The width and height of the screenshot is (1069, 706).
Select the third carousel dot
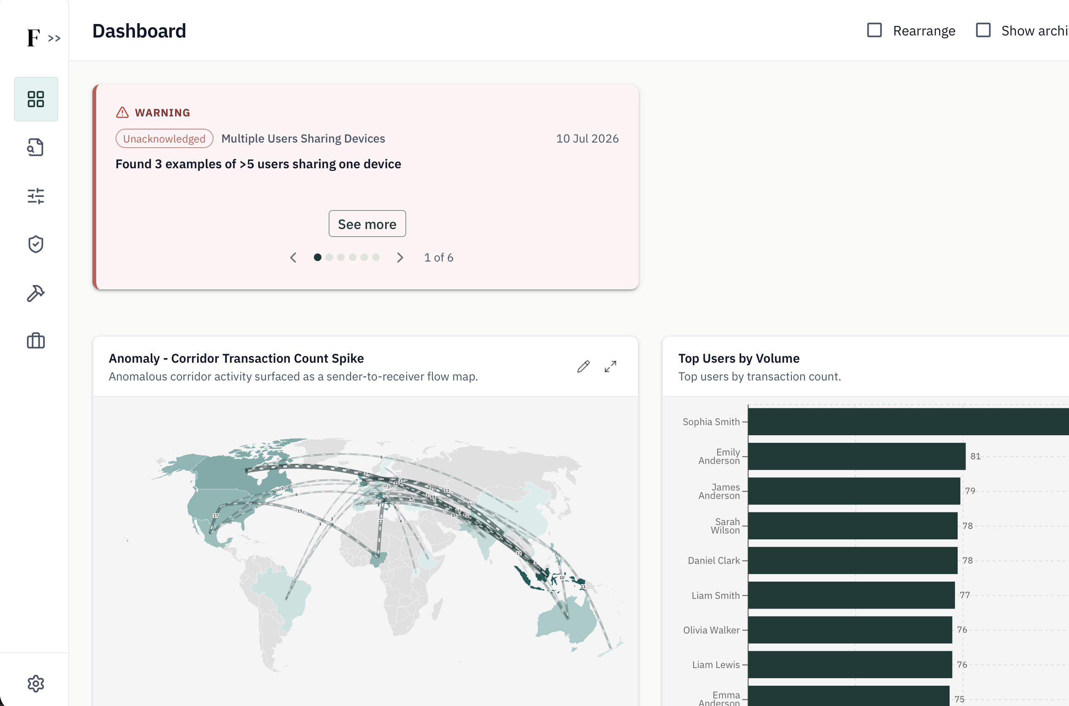point(341,257)
